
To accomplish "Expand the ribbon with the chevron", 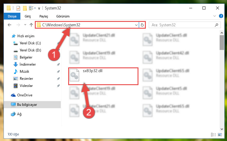I will (215, 16).
